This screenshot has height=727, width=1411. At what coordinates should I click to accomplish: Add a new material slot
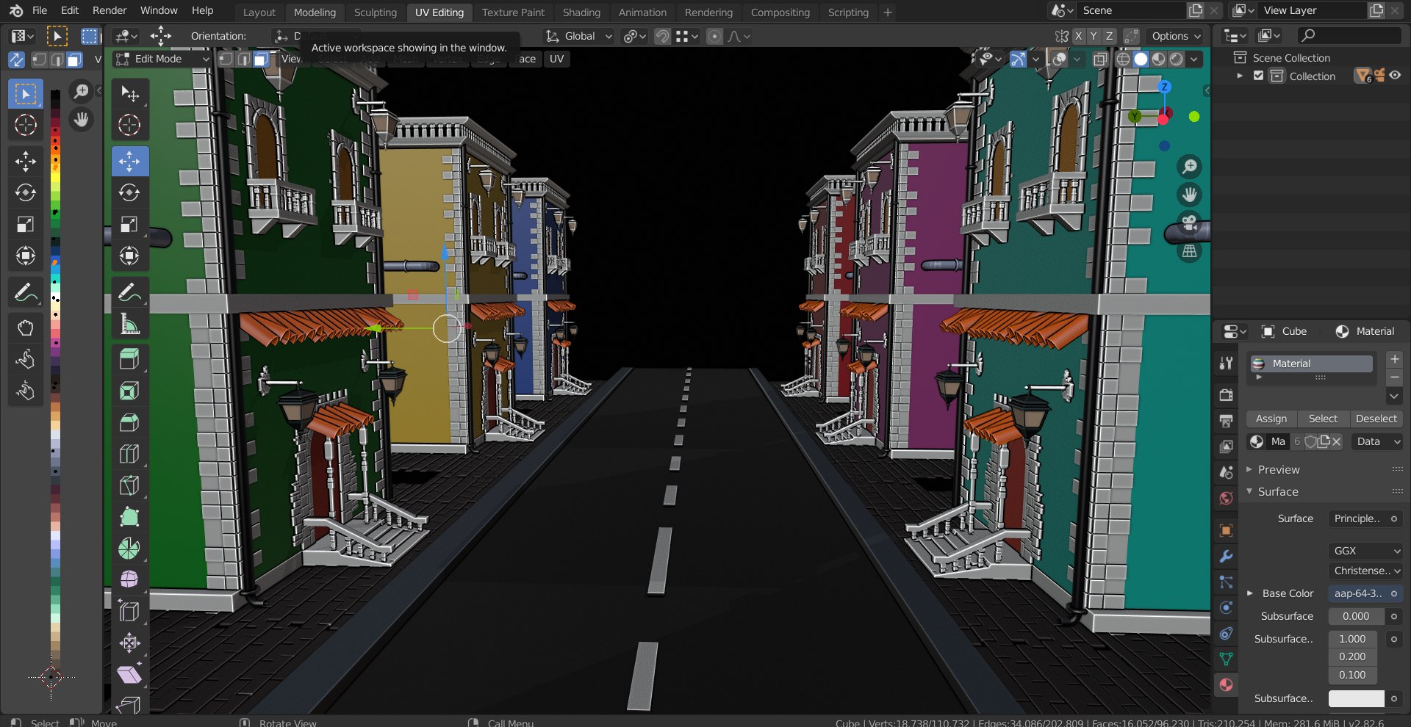click(1394, 359)
